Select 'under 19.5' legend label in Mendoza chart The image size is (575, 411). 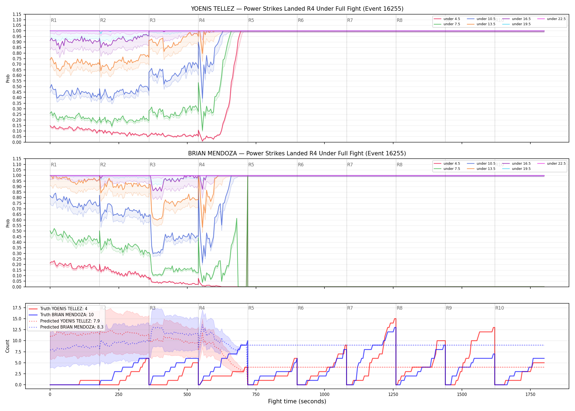[x=521, y=169]
